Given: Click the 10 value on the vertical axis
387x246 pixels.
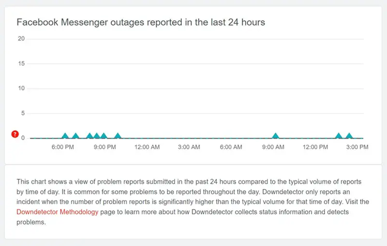Looking at the screenshot, I should [21, 88].
